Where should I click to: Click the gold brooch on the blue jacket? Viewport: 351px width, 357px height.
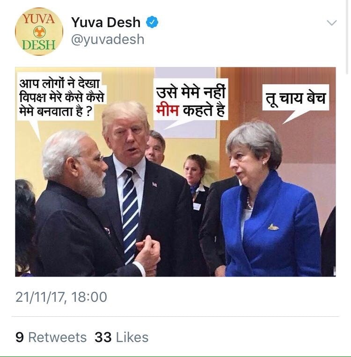(x=273, y=227)
